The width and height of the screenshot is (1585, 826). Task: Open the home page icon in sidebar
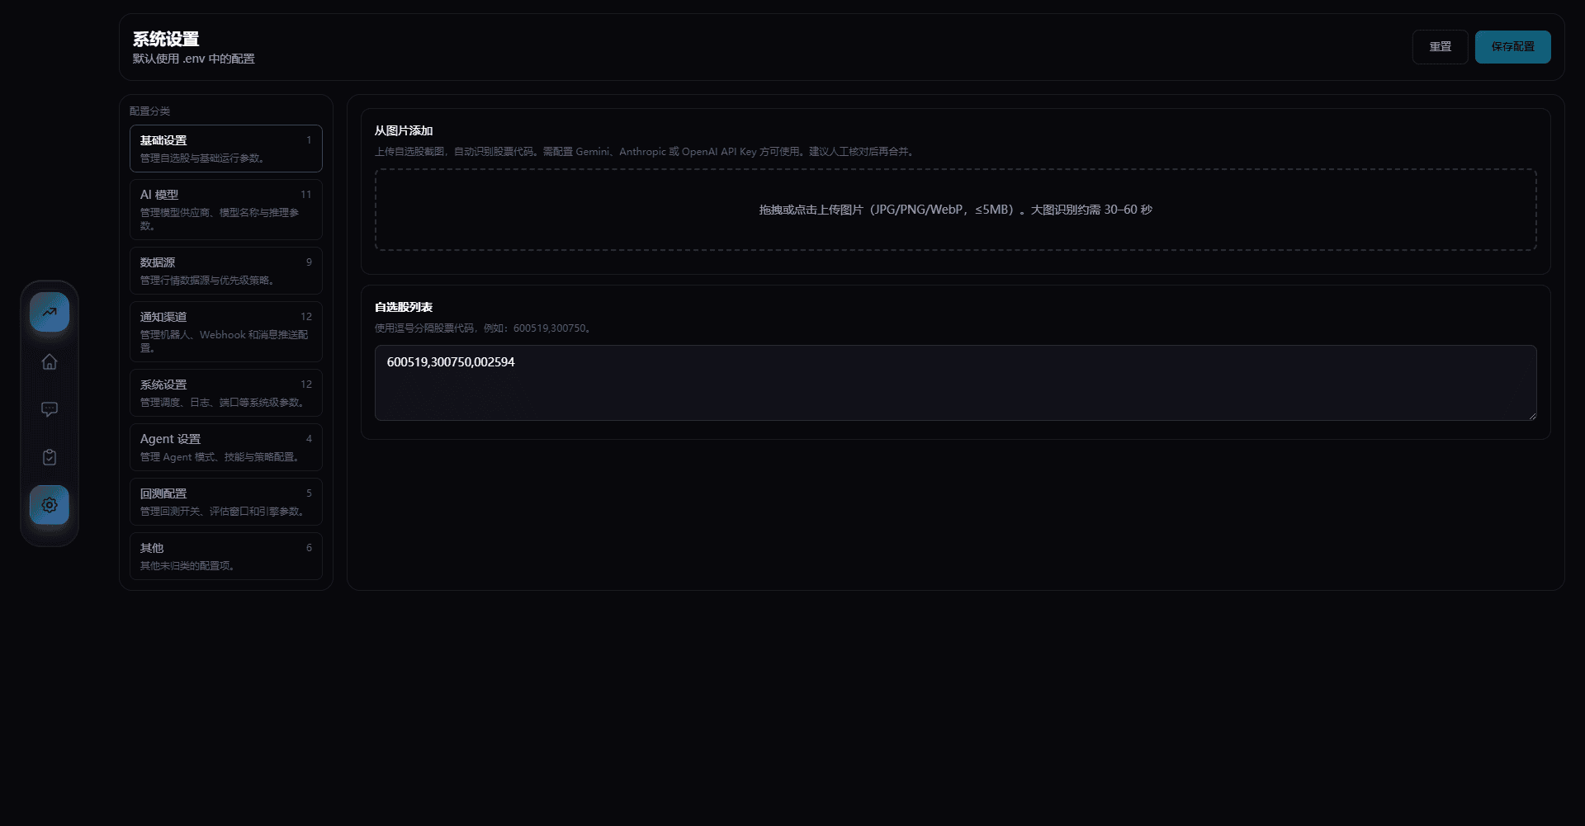50,362
